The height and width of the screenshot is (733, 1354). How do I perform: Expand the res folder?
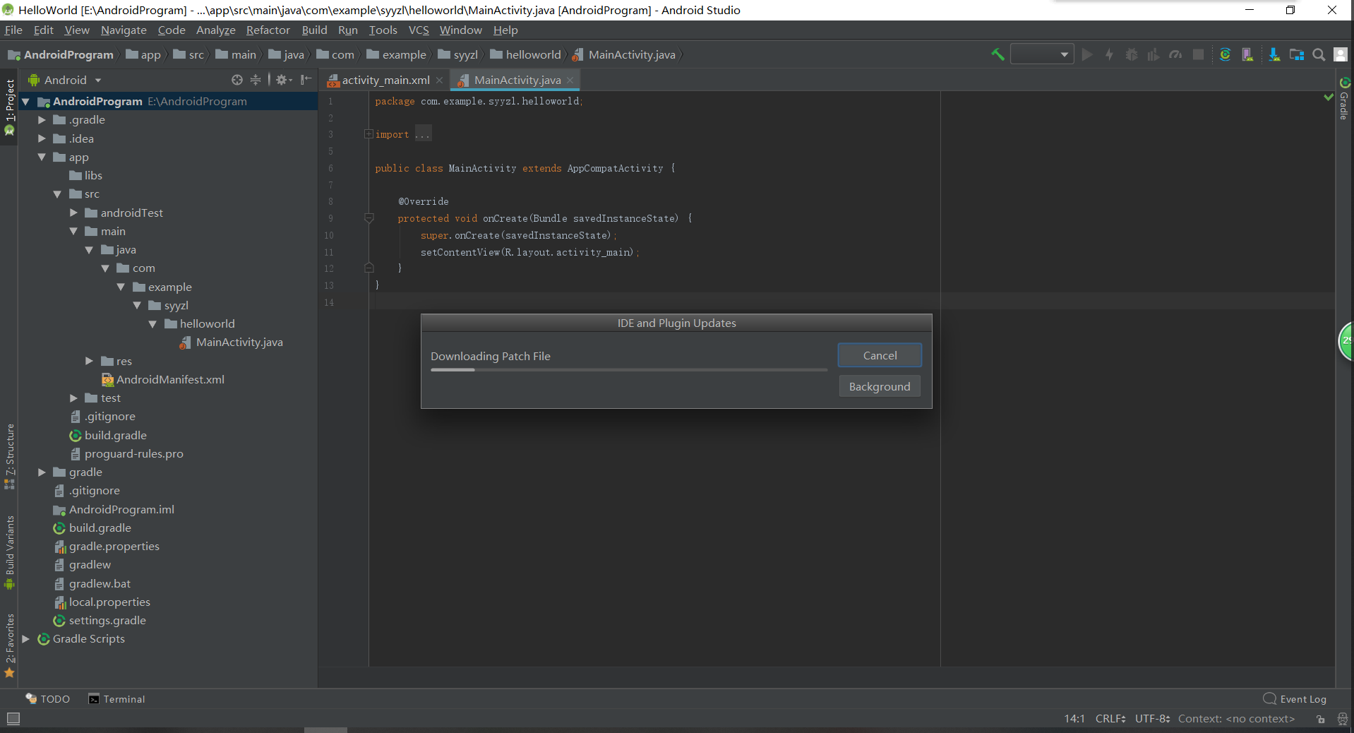(89, 361)
